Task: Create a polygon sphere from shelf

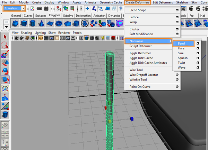Action: (16, 24)
